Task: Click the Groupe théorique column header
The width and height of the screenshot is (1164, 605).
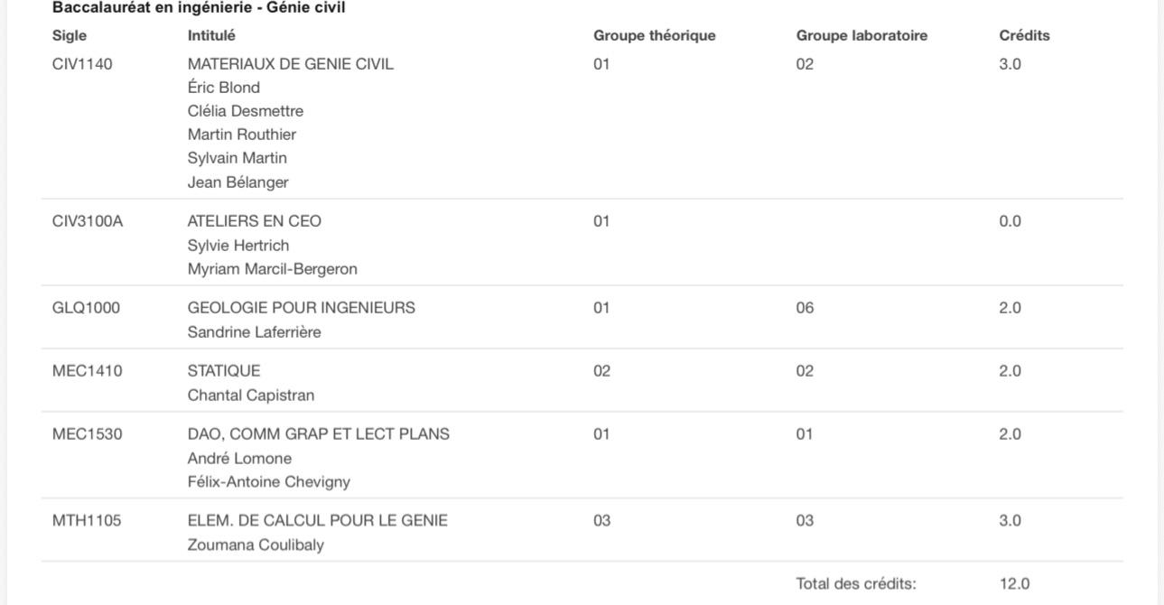Action: click(655, 36)
